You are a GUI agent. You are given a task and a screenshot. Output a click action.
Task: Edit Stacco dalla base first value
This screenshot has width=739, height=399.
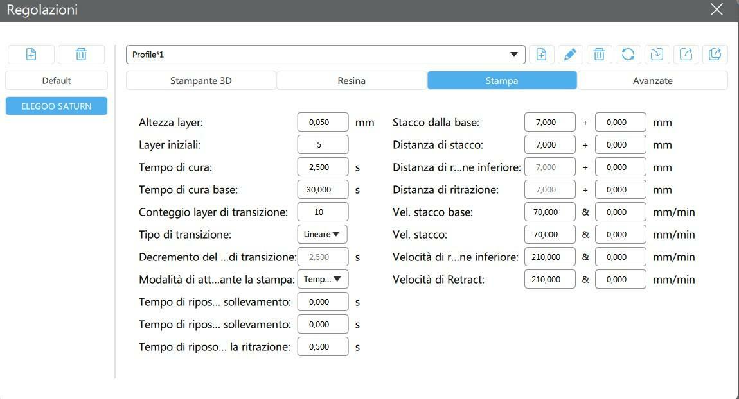pyautogui.click(x=549, y=122)
